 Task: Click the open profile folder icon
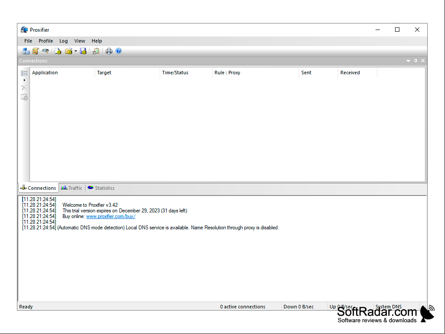tap(69, 51)
